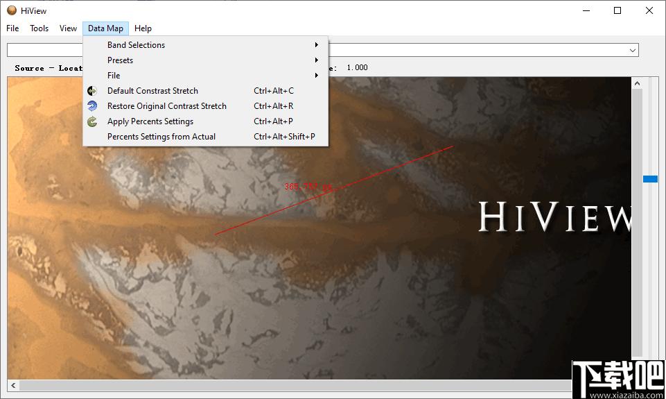Screen dimensions: 666x399
Task: Click the horizontal scrollbar left arrow
Action: [x=13, y=385]
